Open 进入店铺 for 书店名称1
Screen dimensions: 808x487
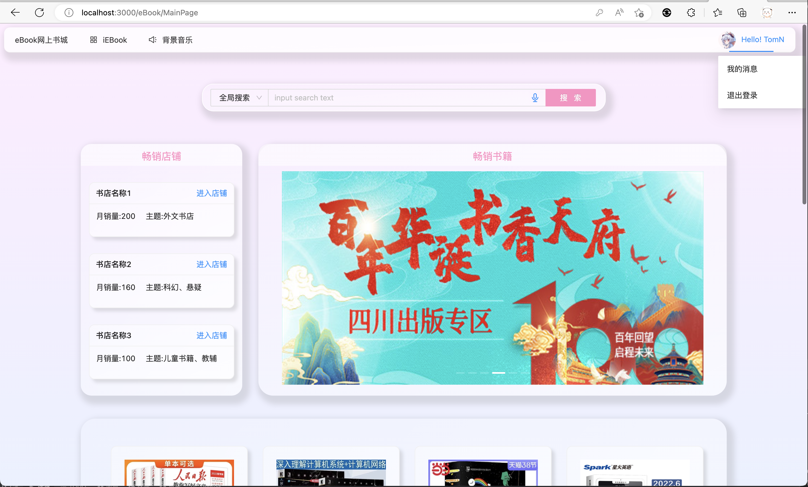tap(212, 194)
